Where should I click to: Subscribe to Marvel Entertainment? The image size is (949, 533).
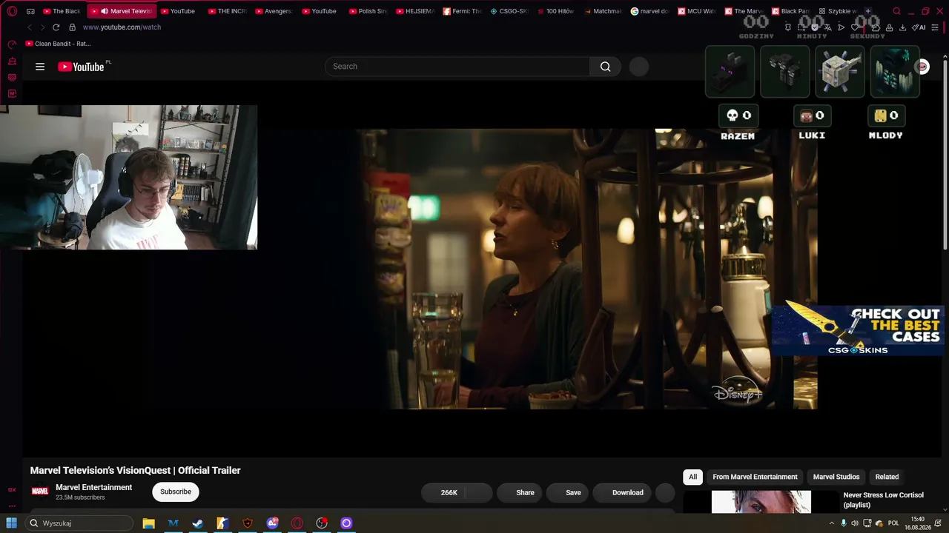click(x=176, y=492)
